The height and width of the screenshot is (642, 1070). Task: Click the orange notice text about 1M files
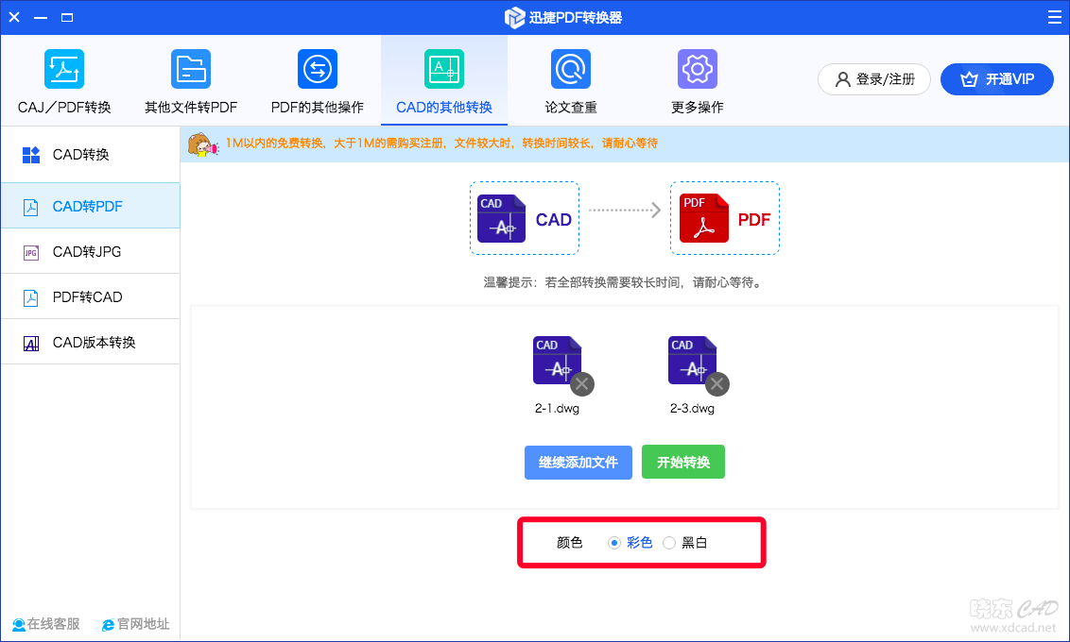click(x=441, y=144)
